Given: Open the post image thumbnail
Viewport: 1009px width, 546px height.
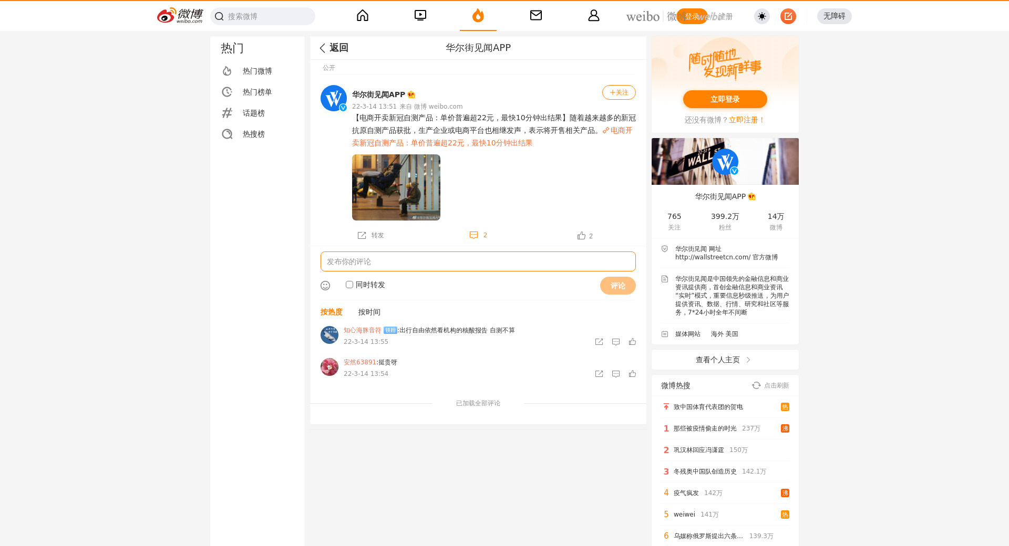Looking at the screenshot, I should (x=396, y=187).
